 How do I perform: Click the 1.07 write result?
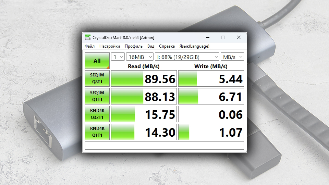[x=211, y=132]
